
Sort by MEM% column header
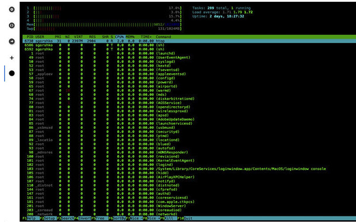[x=130, y=37]
